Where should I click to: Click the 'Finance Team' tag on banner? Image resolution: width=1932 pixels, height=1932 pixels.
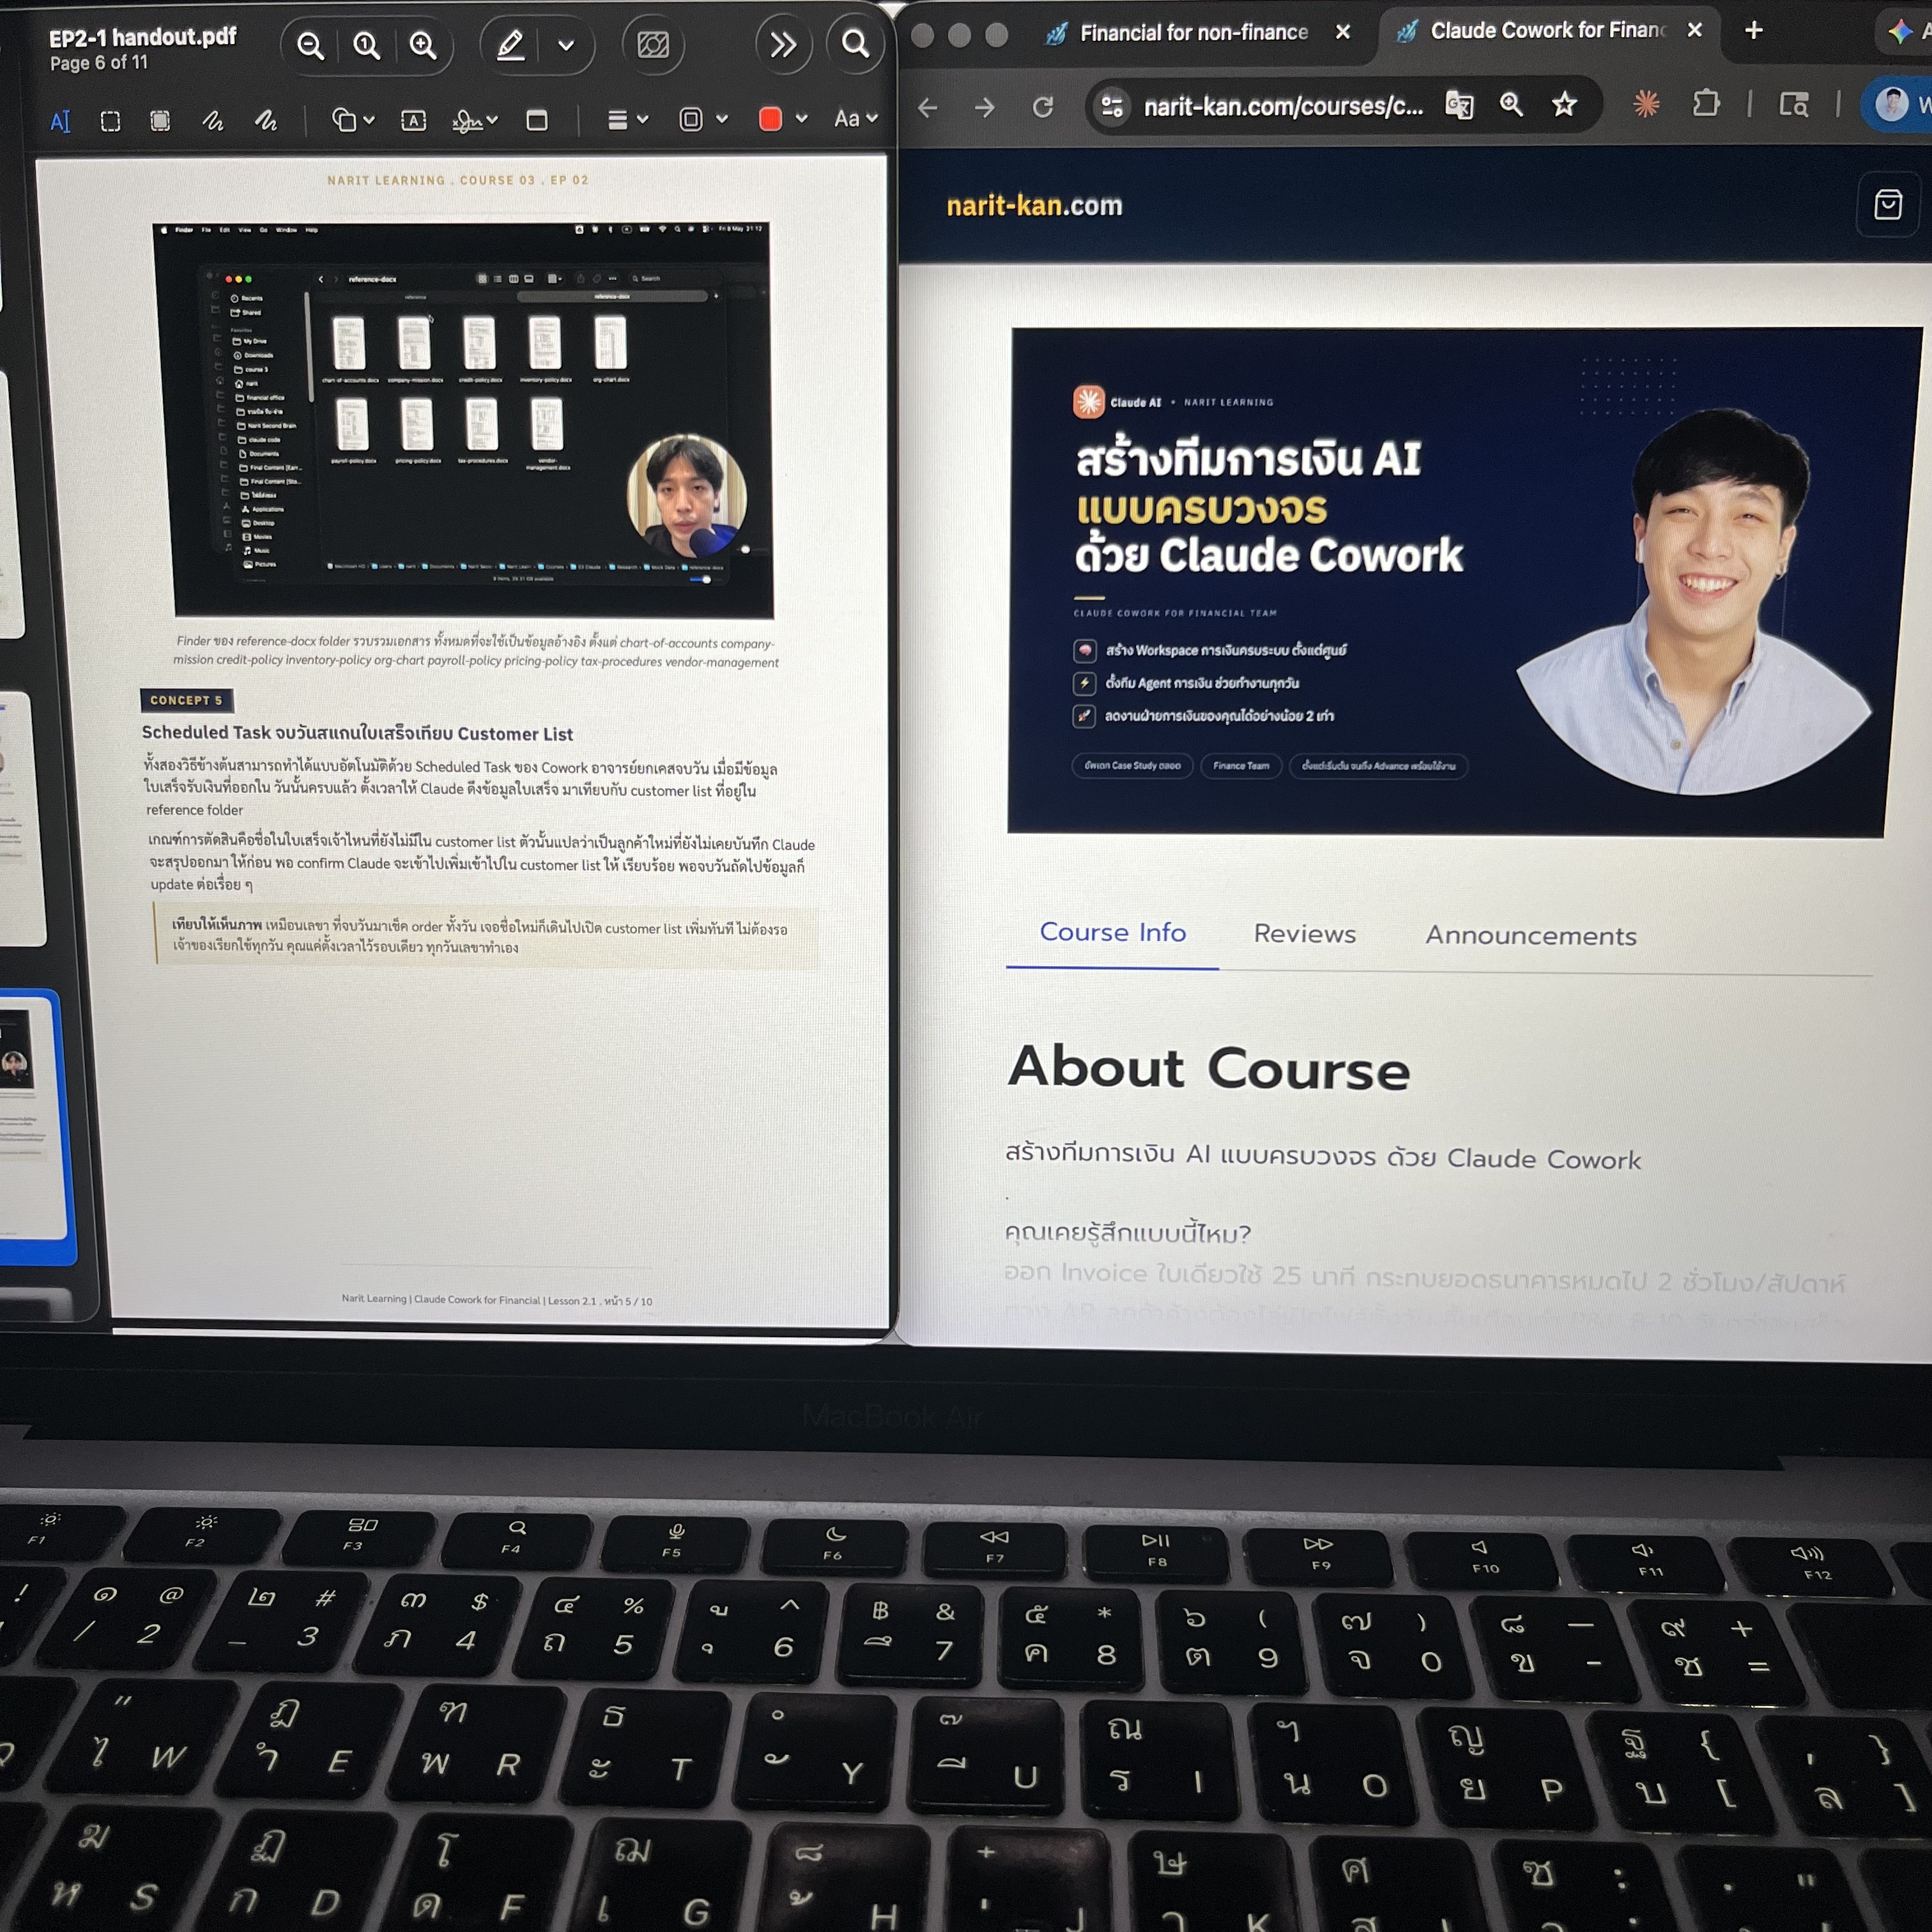(1240, 766)
